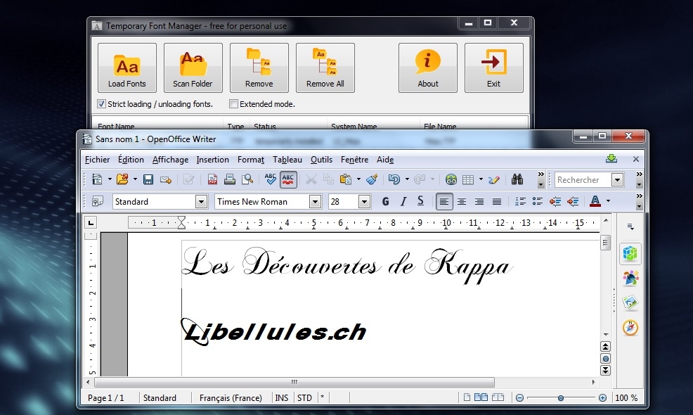Apply the red Font Color swatch
The width and height of the screenshot is (693, 415).
tap(595, 201)
